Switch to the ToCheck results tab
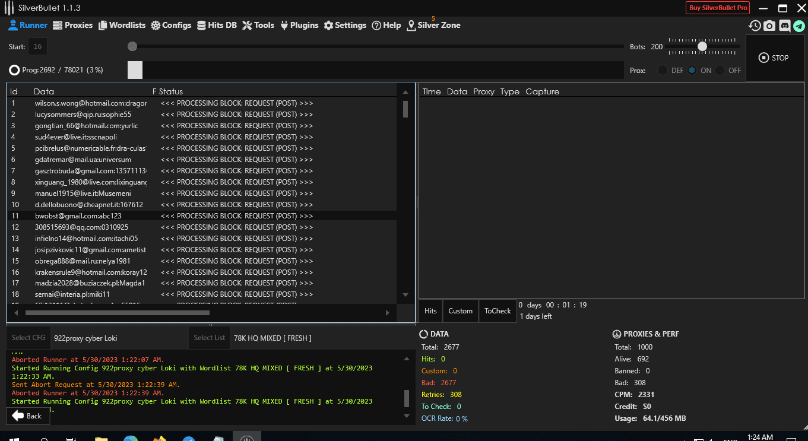This screenshot has height=441, width=808. point(498,311)
